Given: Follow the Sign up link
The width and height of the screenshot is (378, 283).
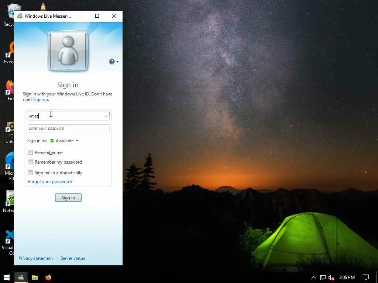Looking at the screenshot, I should [x=41, y=99].
